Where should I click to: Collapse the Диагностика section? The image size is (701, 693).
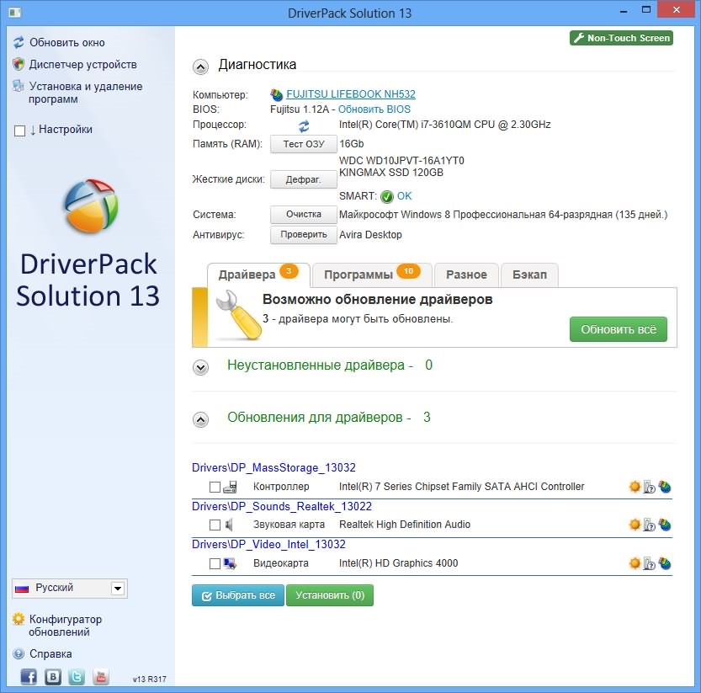click(x=200, y=66)
